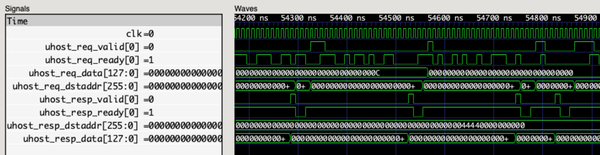
Task: Click first high pulse on uhost_resp_valid waveform
Action: pyautogui.click(x=293, y=99)
